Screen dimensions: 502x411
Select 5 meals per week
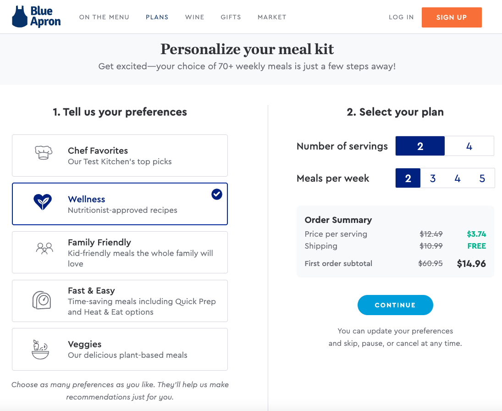(x=482, y=178)
